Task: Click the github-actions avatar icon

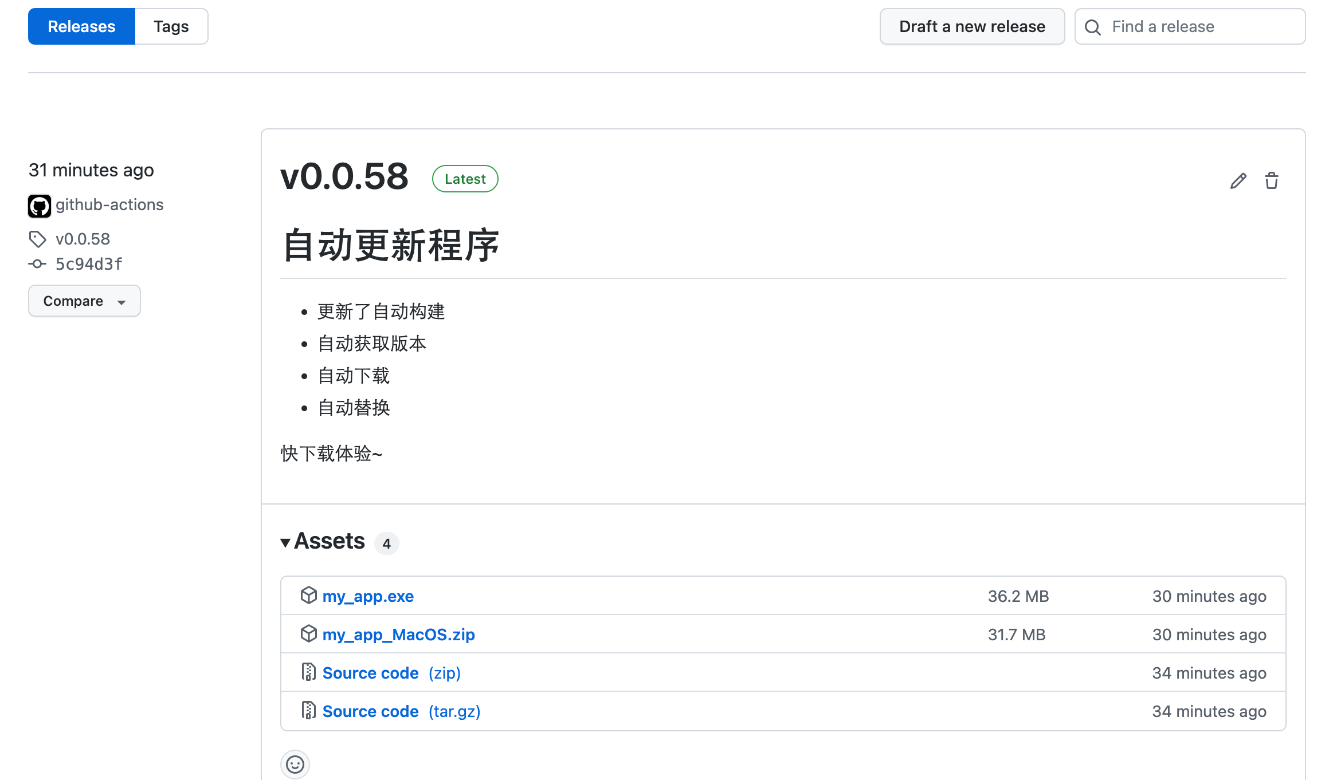Action: tap(40, 206)
